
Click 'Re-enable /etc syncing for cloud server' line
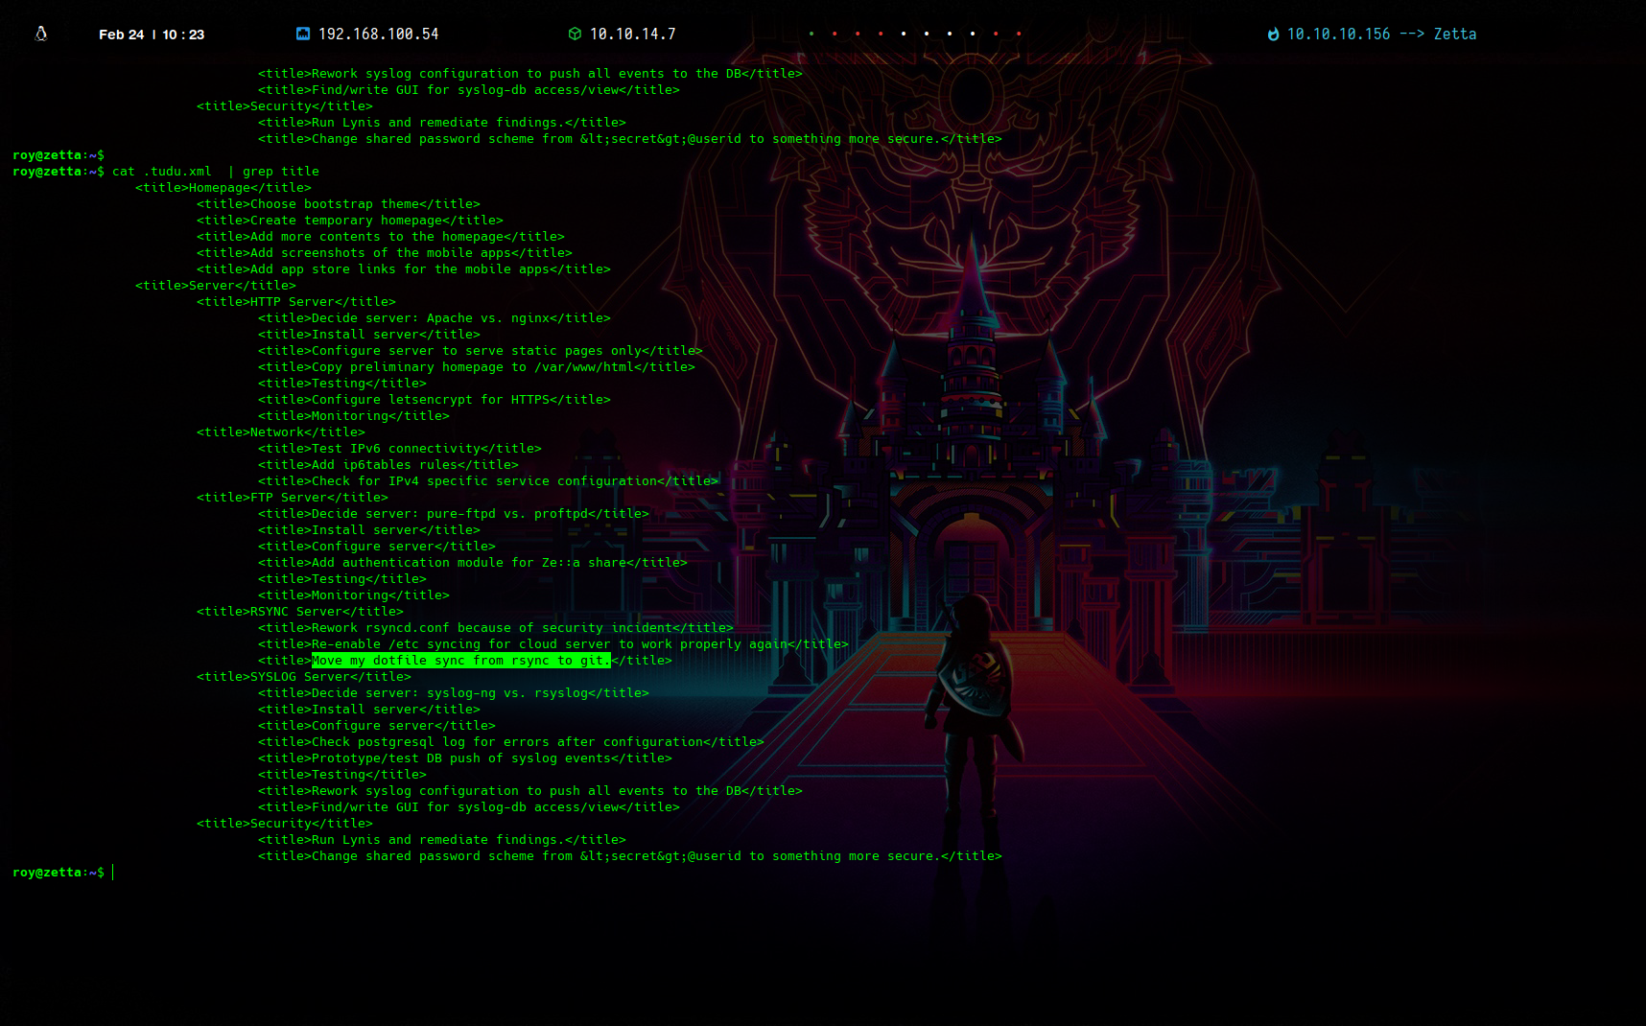553,644
